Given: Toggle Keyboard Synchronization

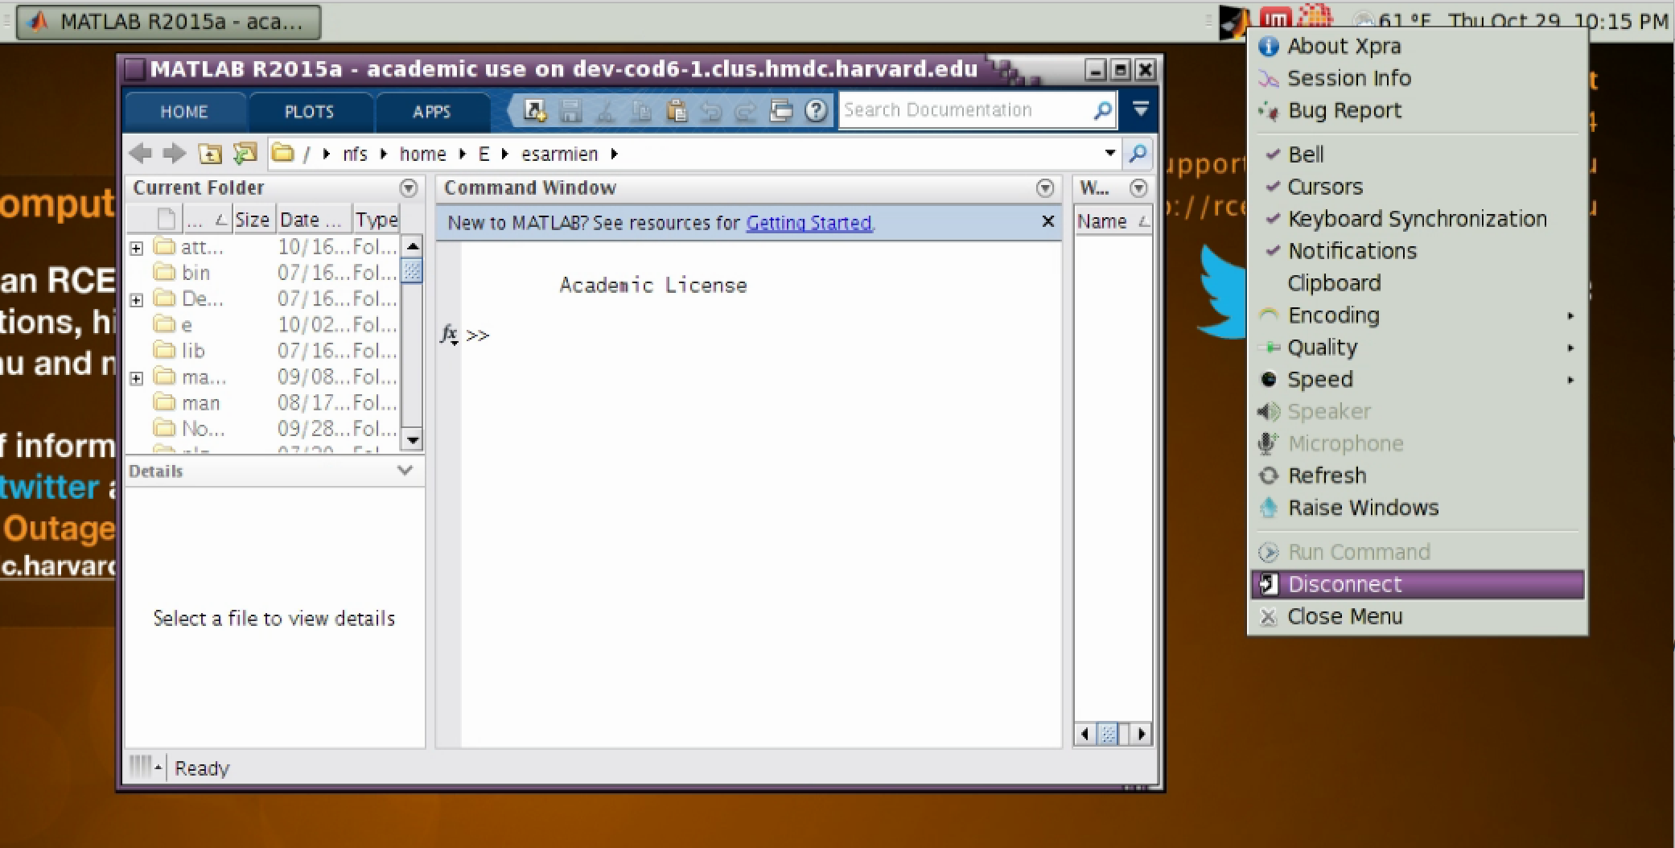Looking at the screenshot, I should click(1417, 219).
